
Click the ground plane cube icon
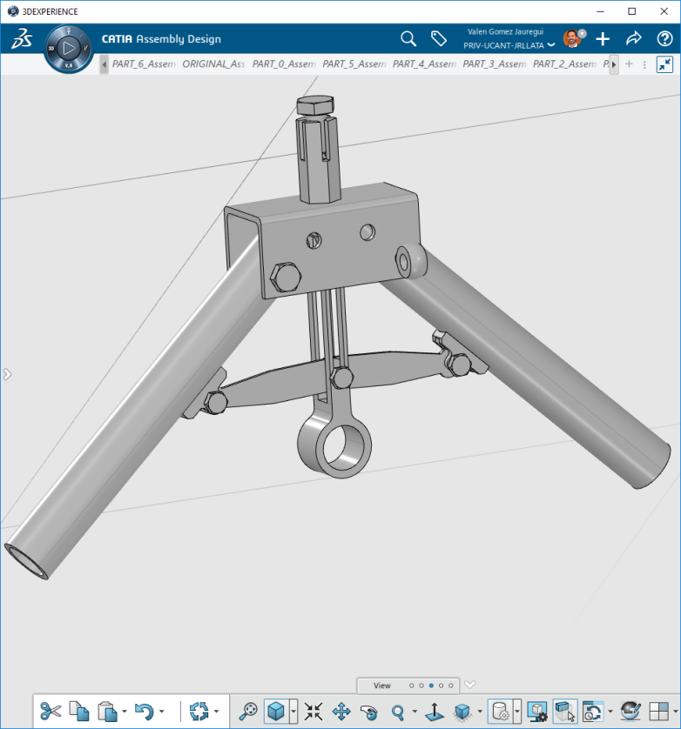tap(462, 712)
